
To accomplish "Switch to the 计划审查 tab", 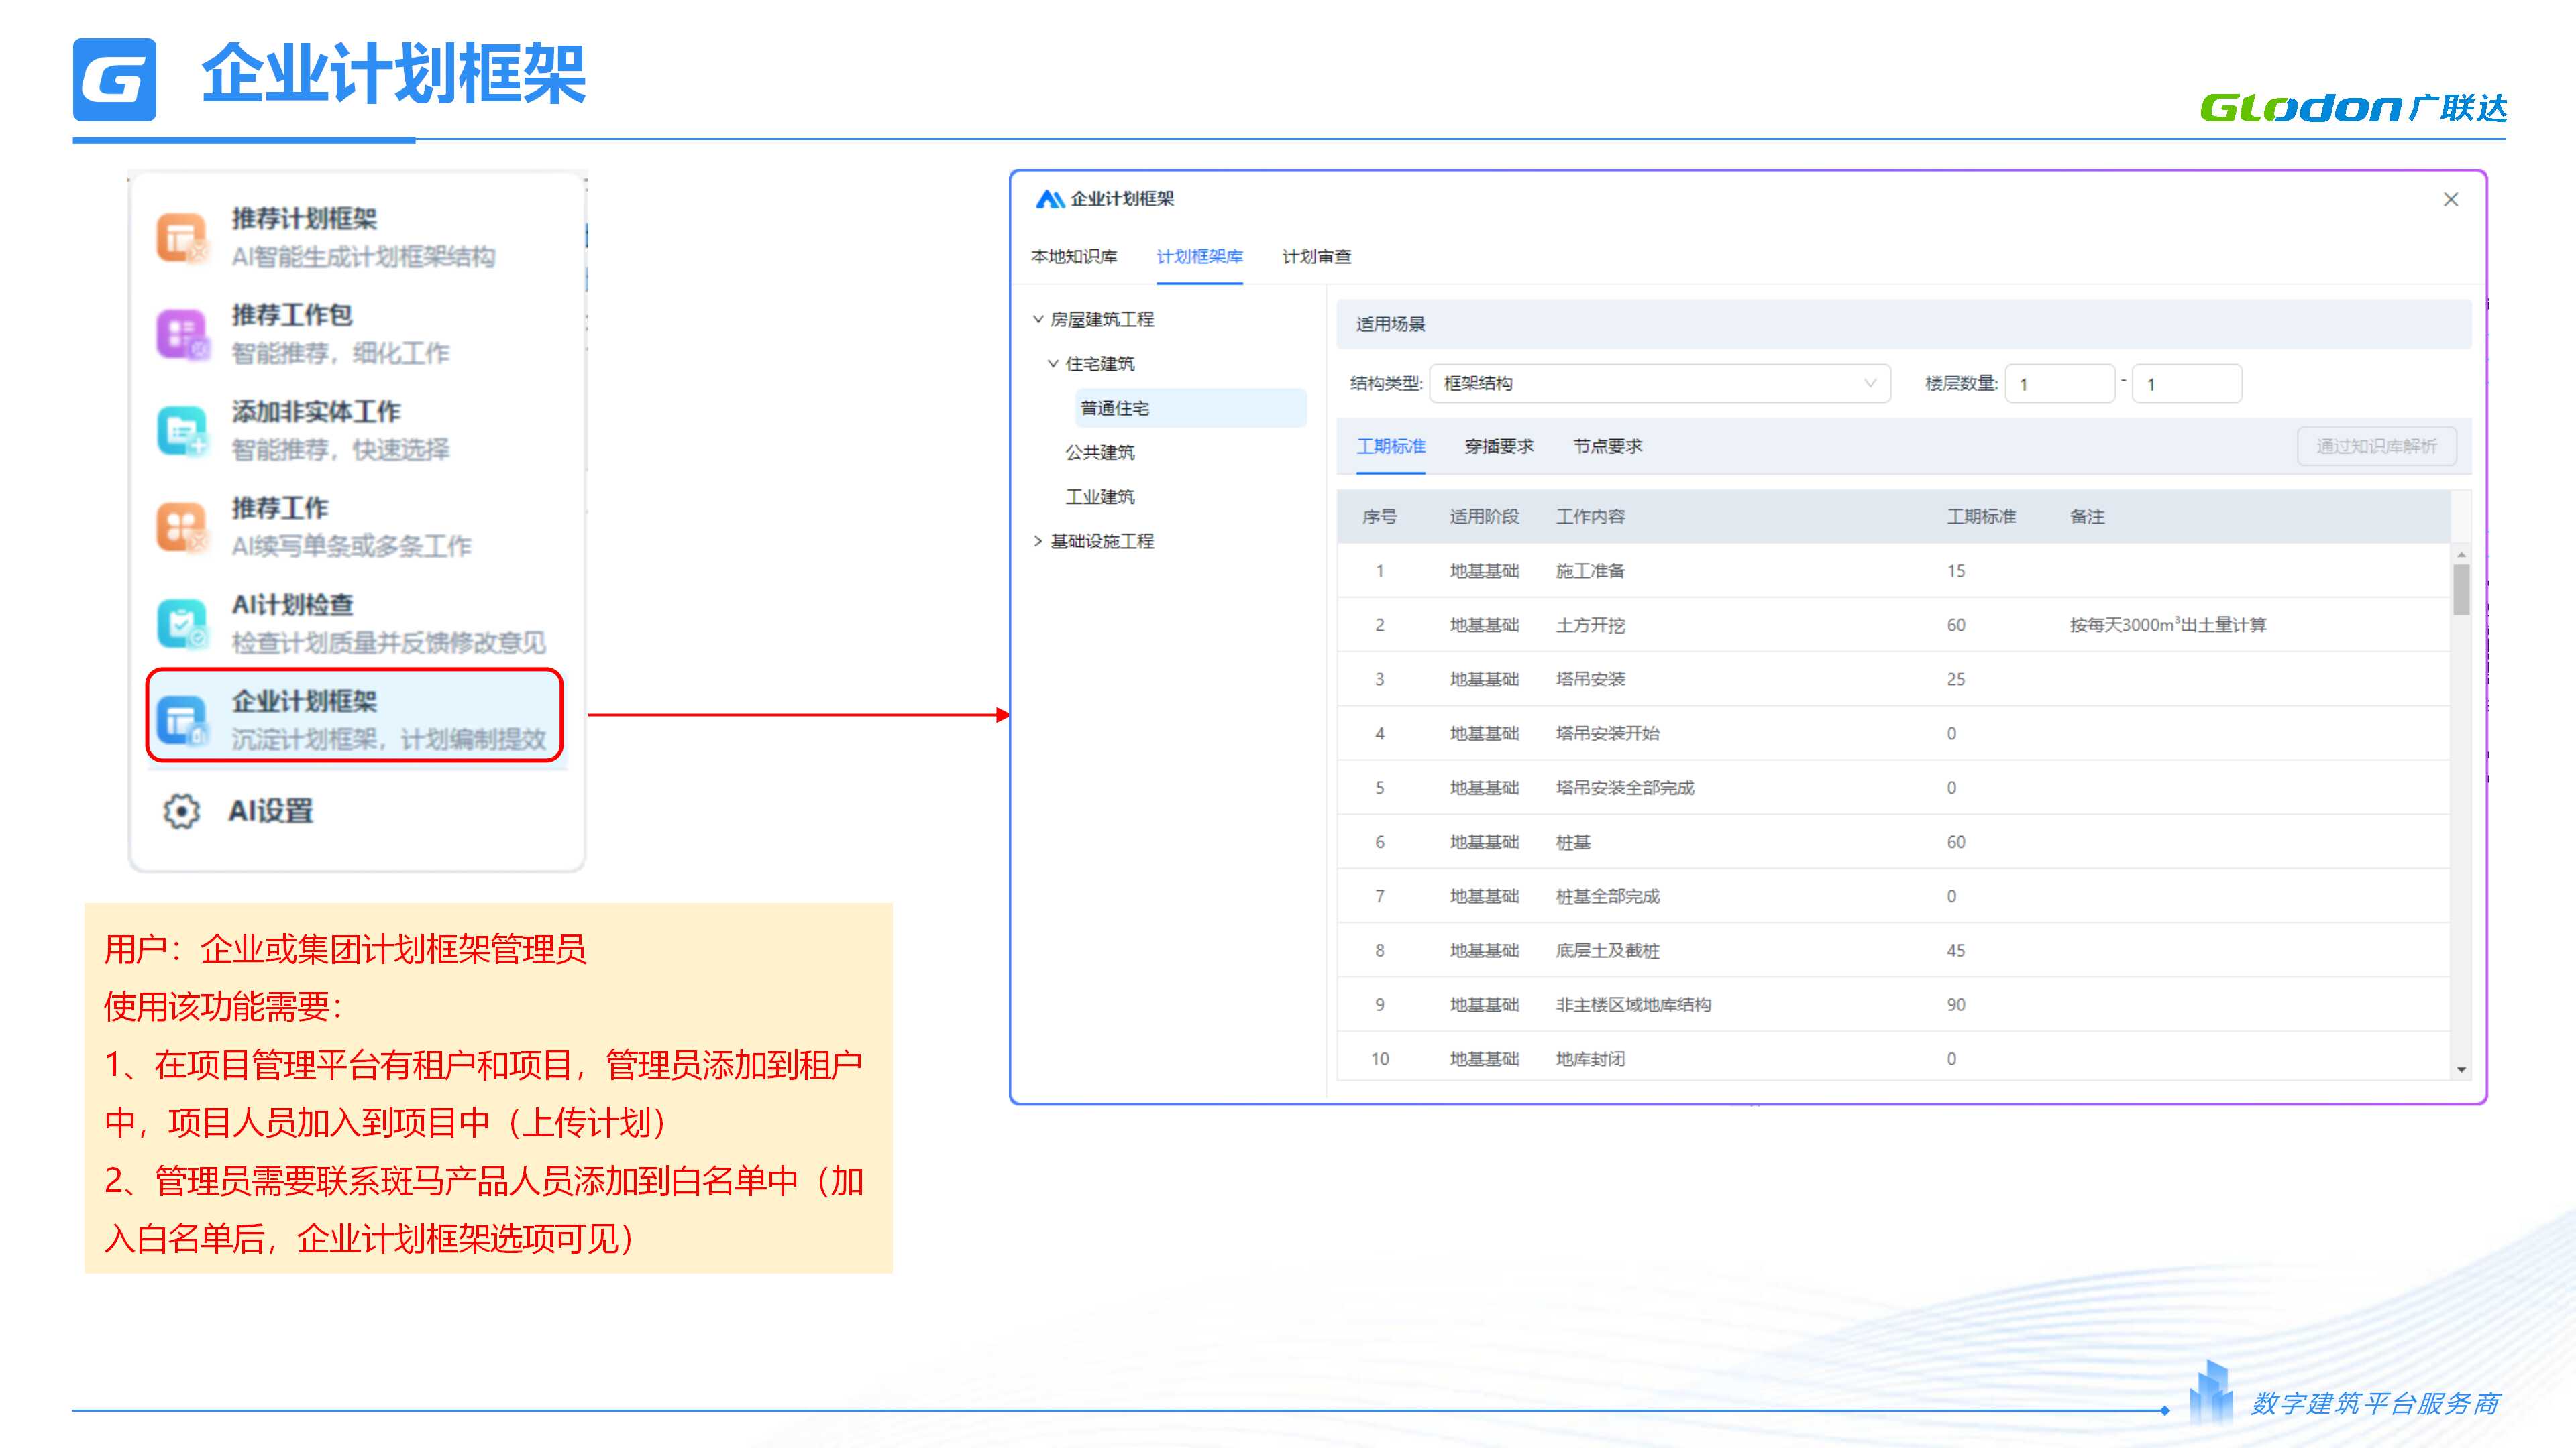I will (x=1316, y=257).
